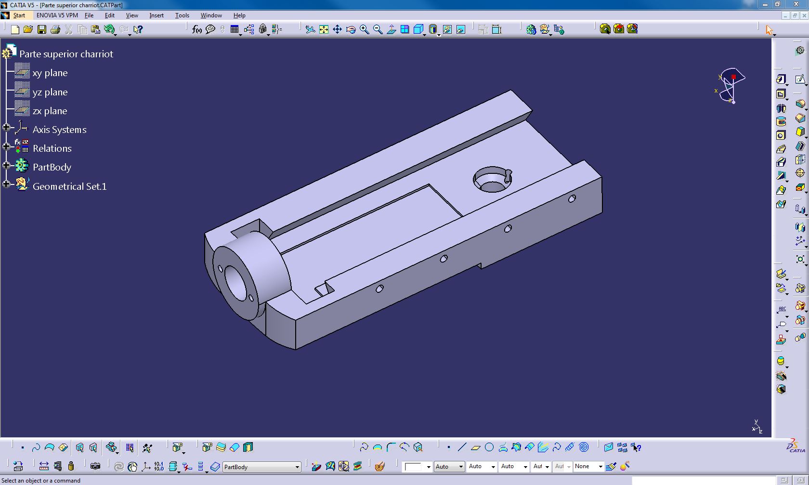Select the Rotate view tool
Viewport: 809px width, 485px height.
pos(351,30)
